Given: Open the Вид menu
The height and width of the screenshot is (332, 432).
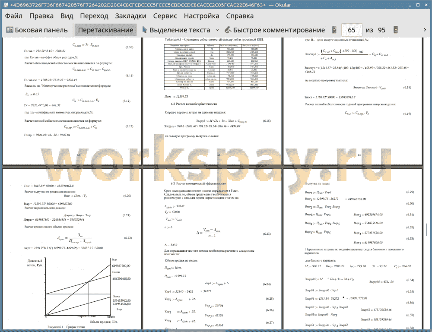Looking at the screenshot, I should click(x=67, y=16).
